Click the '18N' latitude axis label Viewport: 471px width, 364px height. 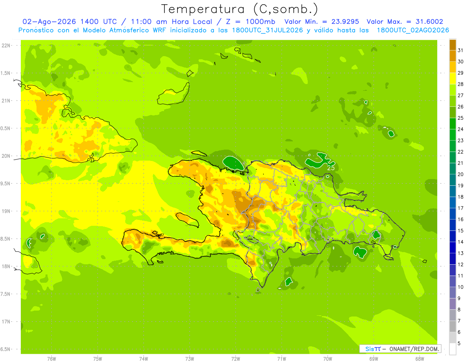point(6,266)
